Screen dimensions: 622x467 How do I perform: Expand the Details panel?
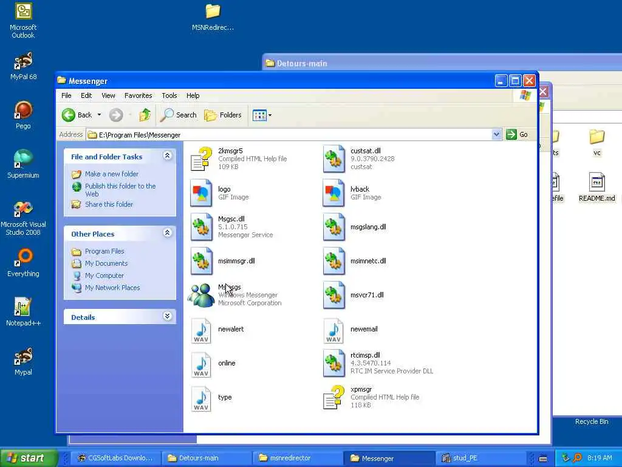(168, 316)
